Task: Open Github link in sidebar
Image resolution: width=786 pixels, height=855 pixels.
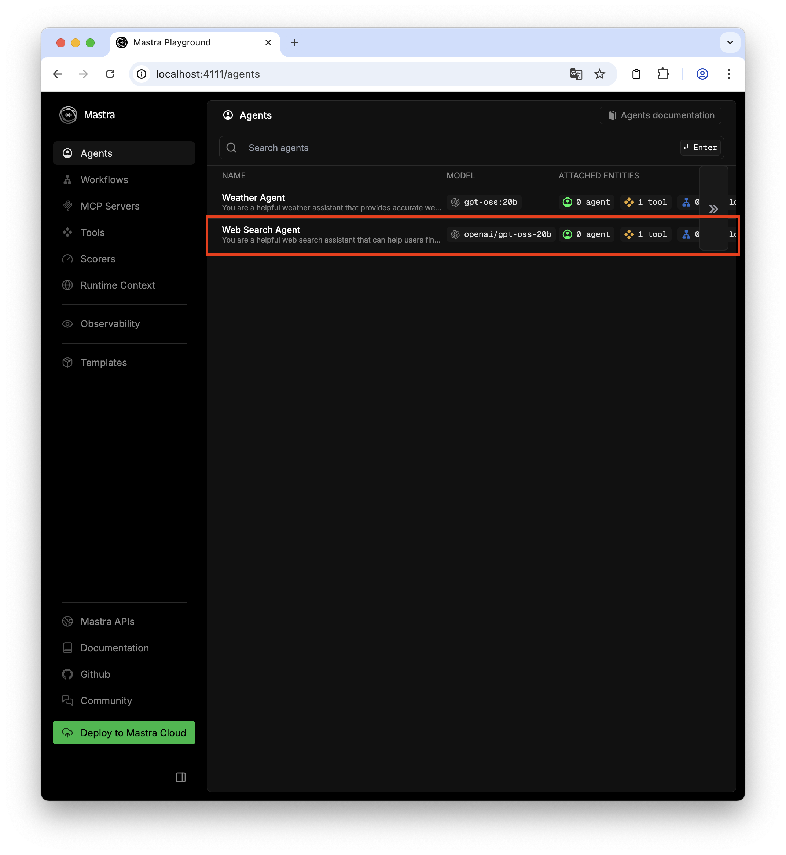Action: click(95, 674)
